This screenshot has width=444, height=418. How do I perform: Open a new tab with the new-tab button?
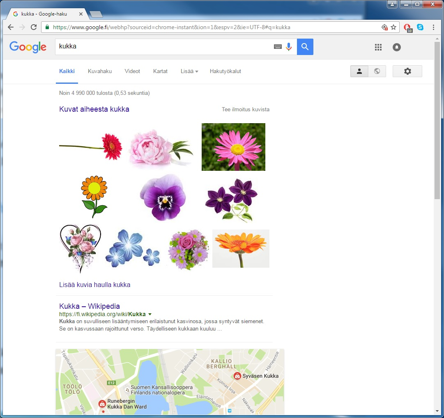pyautogui.click(x=96, y=14)
